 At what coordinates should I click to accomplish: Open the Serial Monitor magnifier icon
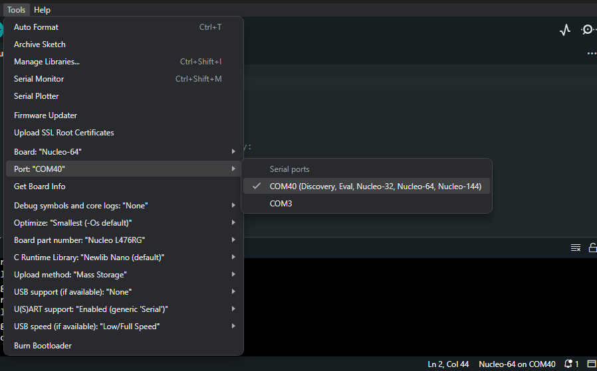point(588,30)
